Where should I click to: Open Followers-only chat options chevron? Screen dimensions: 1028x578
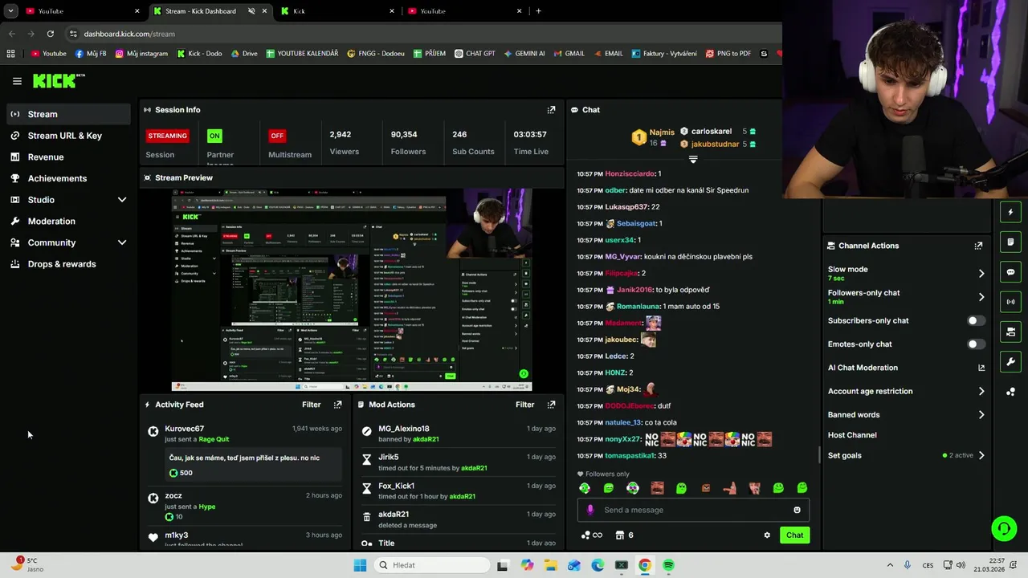coord(981,297)
